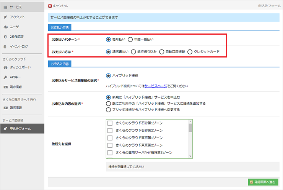
Task: Click the アカウント key icon in sidebar
Action: click(5, 17)
